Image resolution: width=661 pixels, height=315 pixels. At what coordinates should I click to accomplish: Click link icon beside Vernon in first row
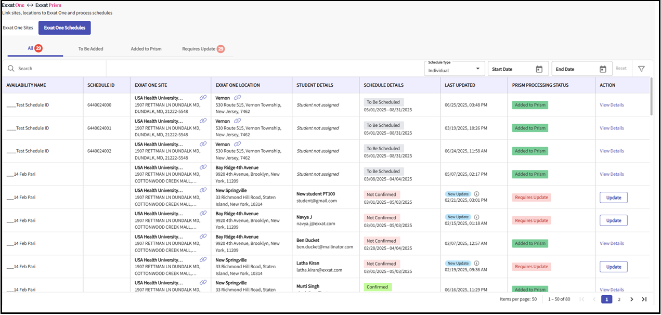237,98
